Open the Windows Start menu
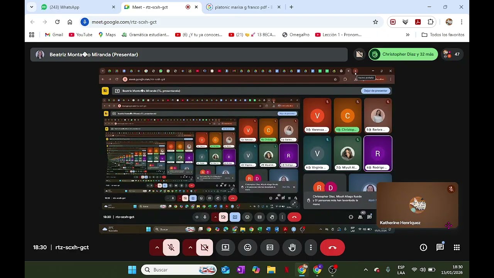The height and width of the screenshot is (278, 494). pos(132,270)
